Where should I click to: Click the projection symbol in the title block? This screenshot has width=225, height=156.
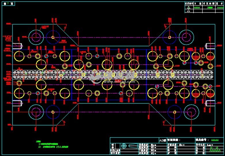124,145
